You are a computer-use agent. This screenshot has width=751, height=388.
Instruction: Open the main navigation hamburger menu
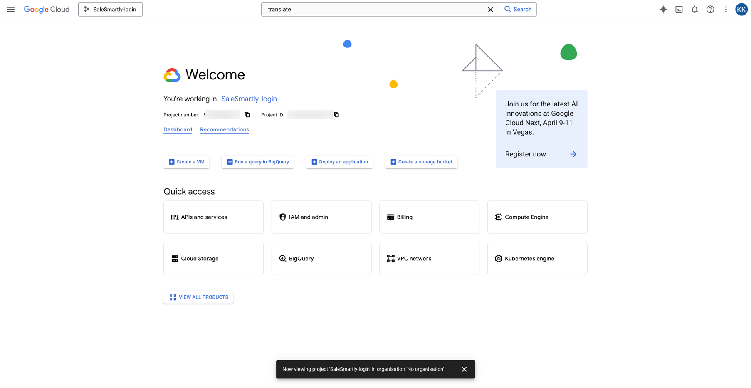tap(11, 10)
